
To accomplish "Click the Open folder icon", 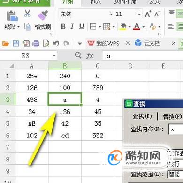I will click(x=6, y=44).
